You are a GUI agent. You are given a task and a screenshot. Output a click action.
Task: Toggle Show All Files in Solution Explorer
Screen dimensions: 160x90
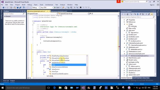pyautogui.click(x=143, y=14)
